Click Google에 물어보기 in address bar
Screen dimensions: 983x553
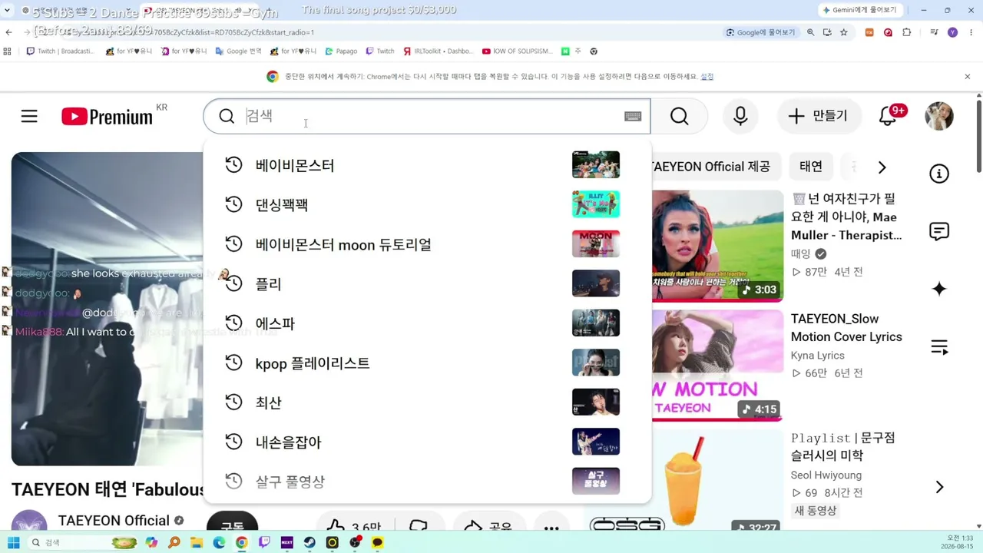pyautogui.click(x=760, y=32)
